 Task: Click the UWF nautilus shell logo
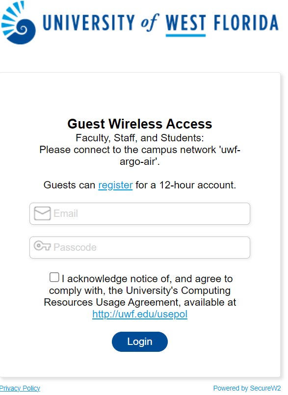click(18, 23)
